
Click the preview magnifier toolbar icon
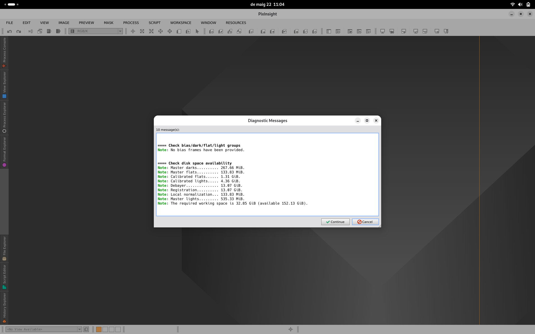(x=251, y=31)
